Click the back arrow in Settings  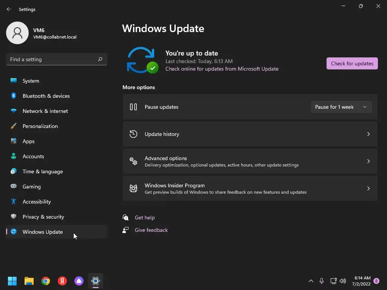point(9,9)
